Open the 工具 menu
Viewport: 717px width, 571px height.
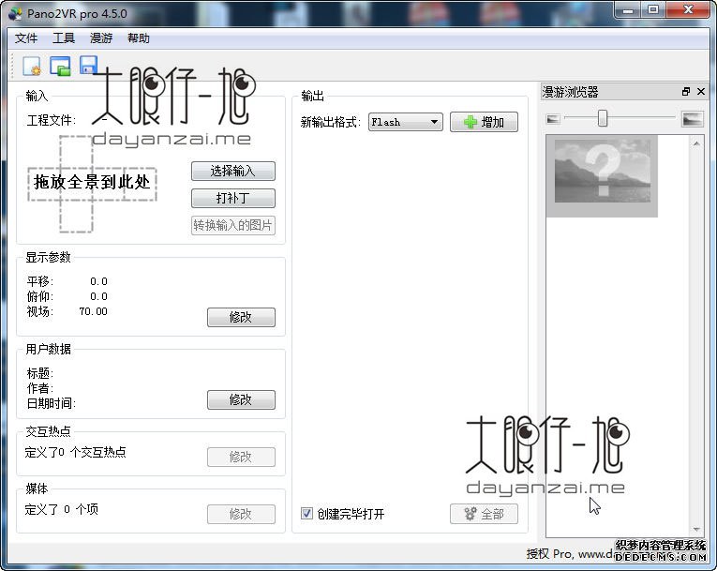[64, 38]
